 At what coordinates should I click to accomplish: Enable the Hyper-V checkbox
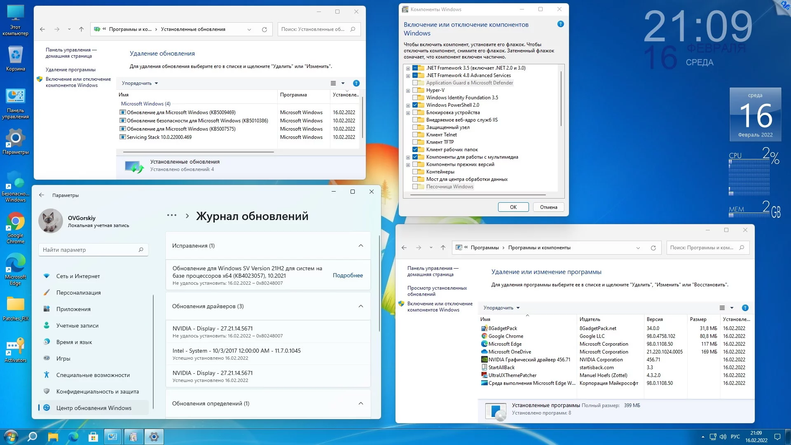click(415, 90)
